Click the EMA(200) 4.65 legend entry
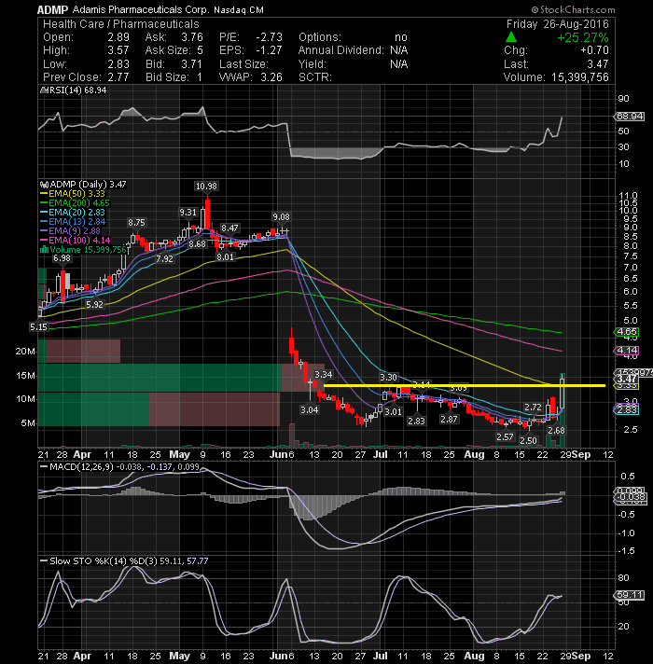The height and width of the screenshot is (664, 653). [x=75, y=203]
